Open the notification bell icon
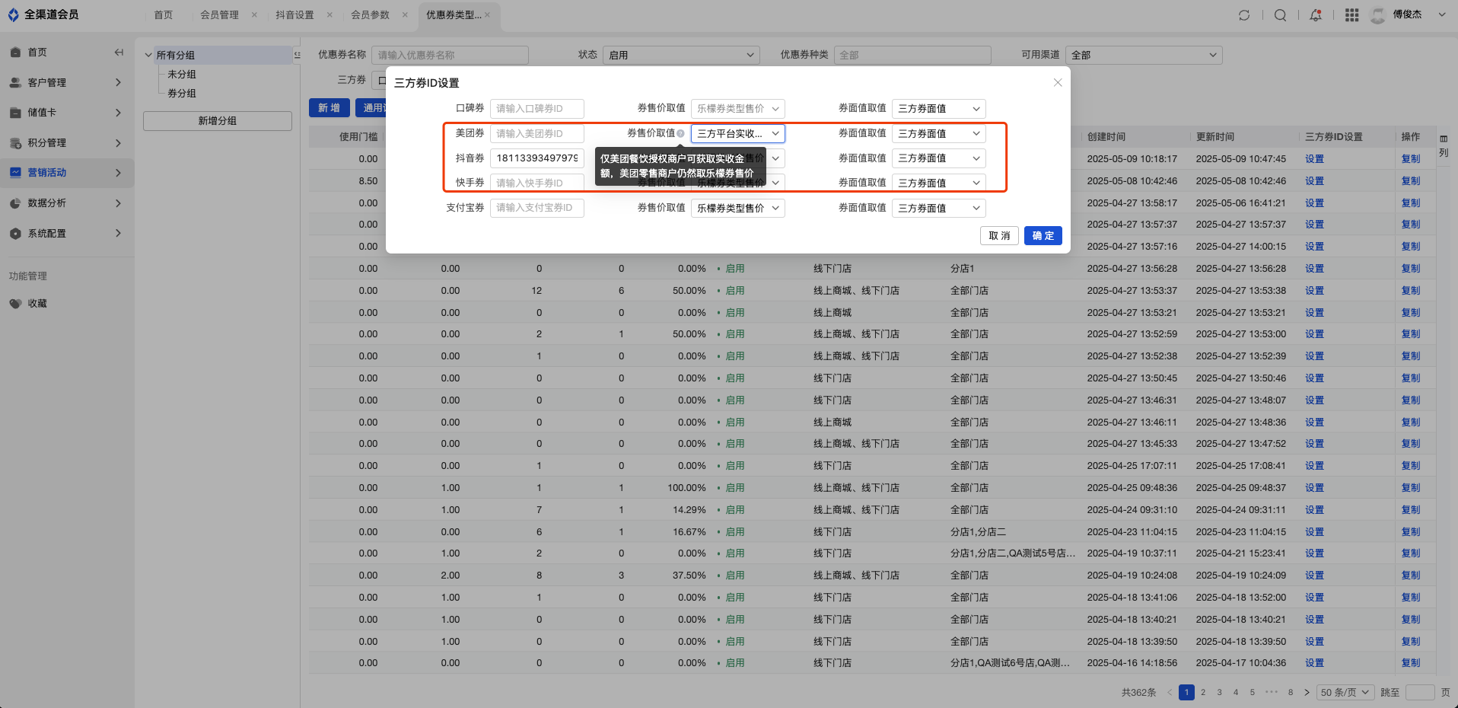Screen dimensions: 1458x708 click(1316, 15)
